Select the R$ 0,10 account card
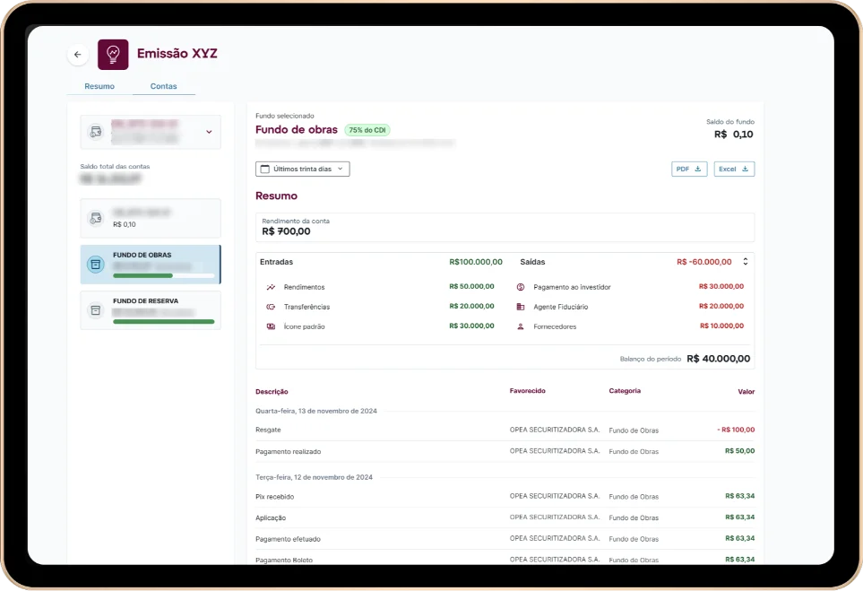Viewport: 863px width, 591px height. click(151, 218)
